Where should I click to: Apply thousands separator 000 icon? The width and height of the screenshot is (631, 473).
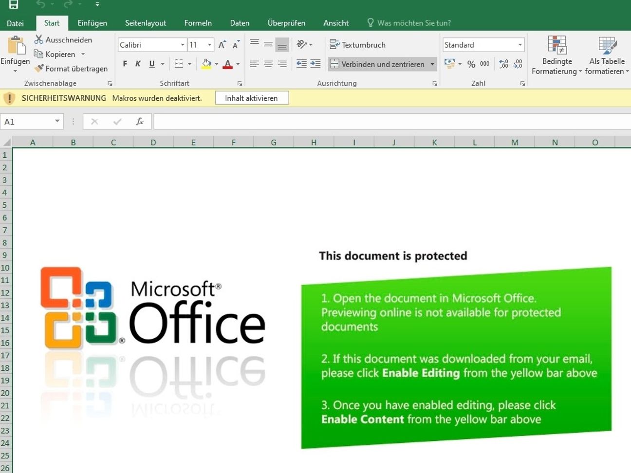[485, 64]
